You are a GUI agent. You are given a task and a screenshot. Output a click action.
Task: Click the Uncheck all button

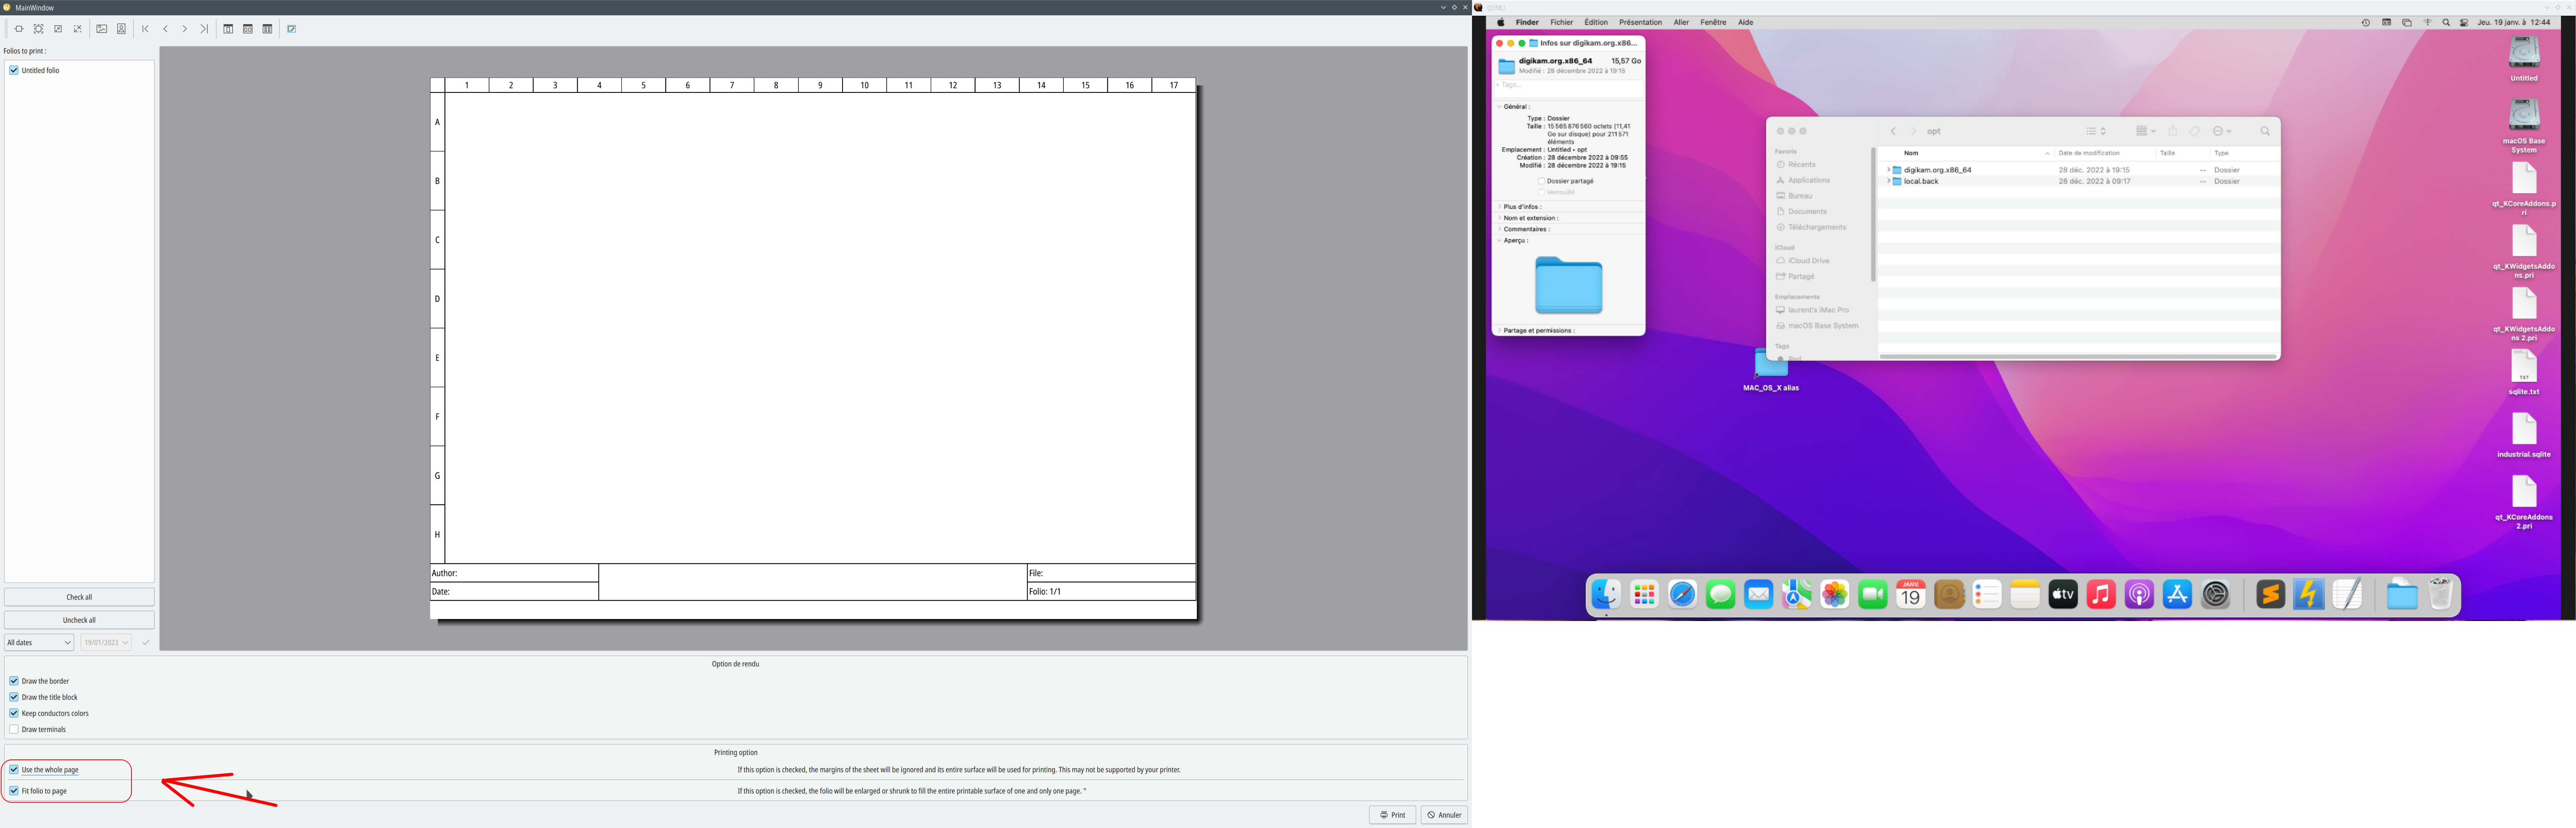(x=79, y=620)
